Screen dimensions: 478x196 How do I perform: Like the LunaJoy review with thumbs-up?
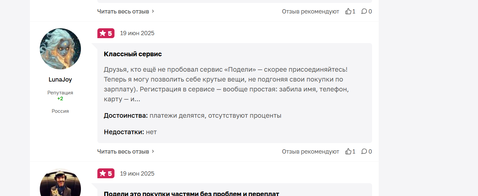[x=350, y=152]
